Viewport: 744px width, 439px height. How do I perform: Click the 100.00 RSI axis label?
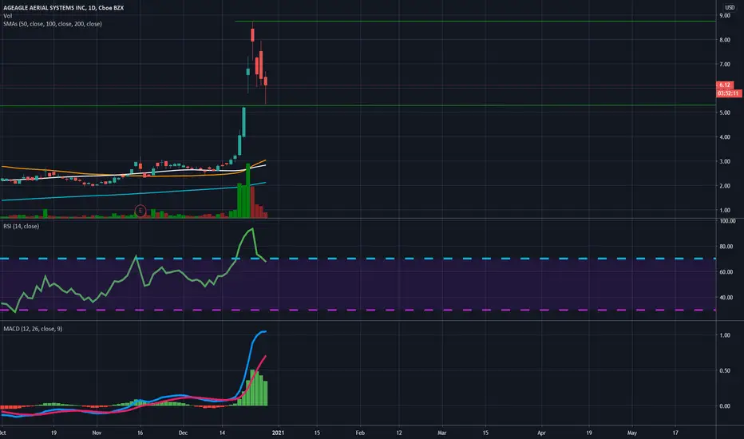tap(727, 221)
